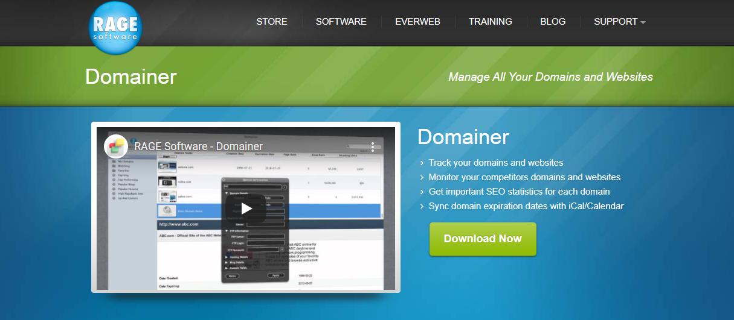This screenshot has height=320, width=734.
Task: Open the STORE menu item
Action: [x=272, y=21]
